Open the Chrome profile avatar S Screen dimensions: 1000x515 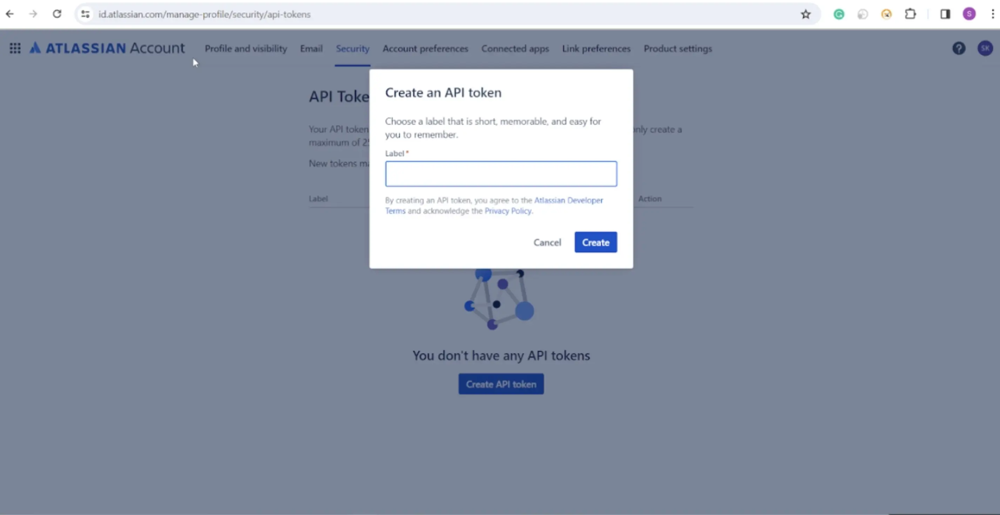(x=969, y=14)
